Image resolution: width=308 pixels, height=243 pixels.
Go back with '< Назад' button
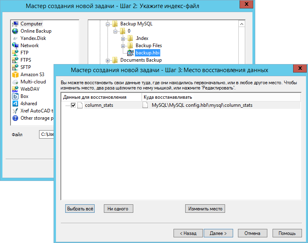click(x=188, y=233)
